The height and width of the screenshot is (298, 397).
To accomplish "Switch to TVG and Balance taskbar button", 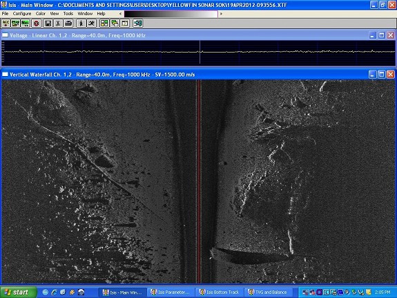I will [269, 292].
